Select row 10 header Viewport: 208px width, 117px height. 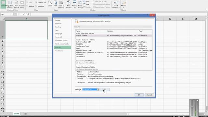(x=3, y=71)
